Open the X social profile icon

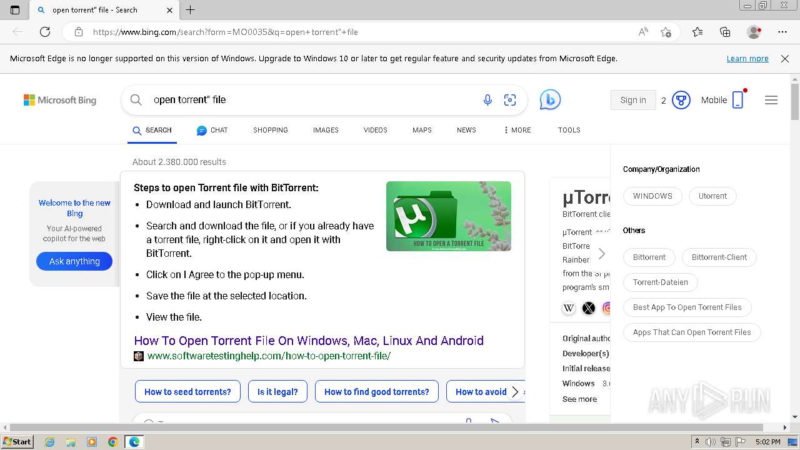pos(589,307)
